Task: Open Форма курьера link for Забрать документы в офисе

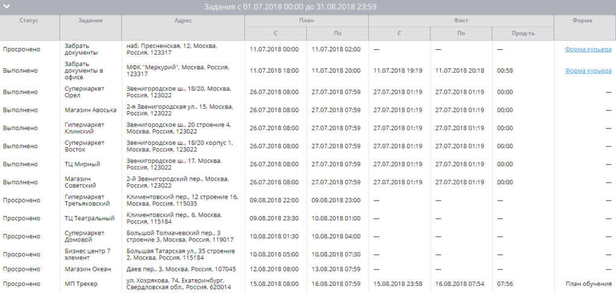Action: pyautogui.click(x=588, y=71)
